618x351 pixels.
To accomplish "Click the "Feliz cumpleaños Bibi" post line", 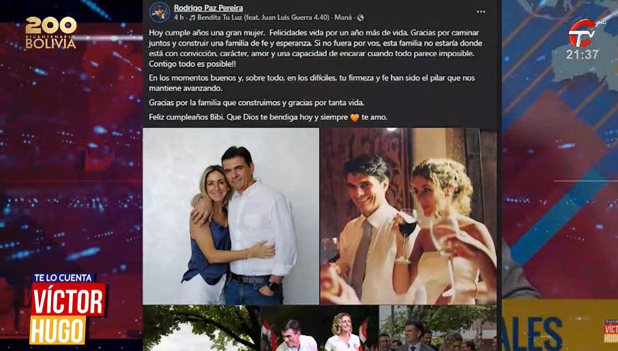I will [268, 117].
